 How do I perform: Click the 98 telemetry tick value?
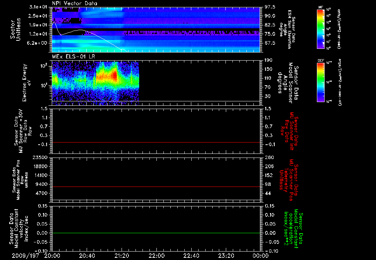268,184
